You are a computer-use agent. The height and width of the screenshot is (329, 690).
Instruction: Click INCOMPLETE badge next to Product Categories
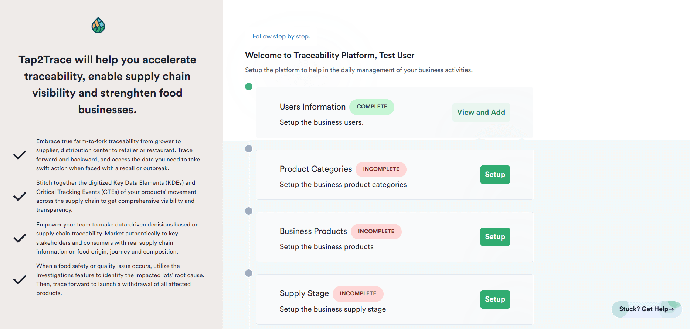[381, 169]
